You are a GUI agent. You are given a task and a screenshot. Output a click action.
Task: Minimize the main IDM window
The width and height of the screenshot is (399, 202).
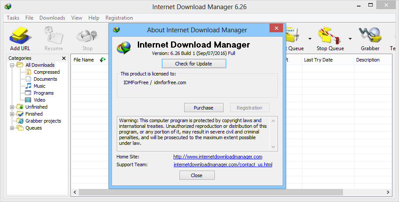pyautogui.click(x=359, y=6)
